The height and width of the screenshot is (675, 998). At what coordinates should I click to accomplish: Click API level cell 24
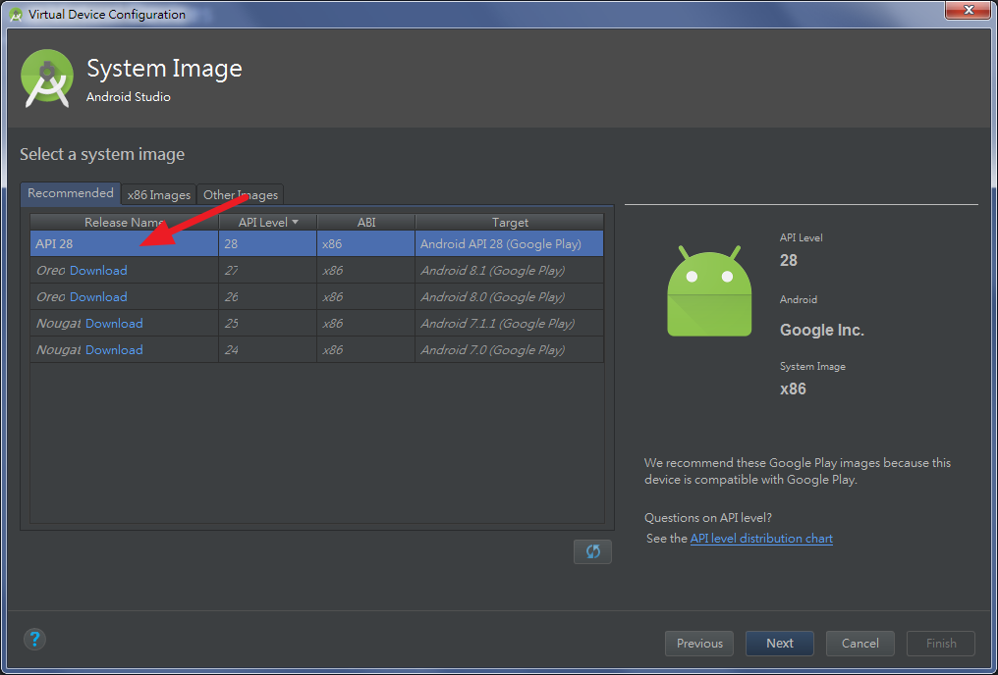tap(268, 350)
